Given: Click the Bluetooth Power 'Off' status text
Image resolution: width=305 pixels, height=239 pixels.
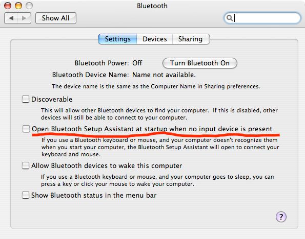Looking at the screenshot, I should [137, 63].
